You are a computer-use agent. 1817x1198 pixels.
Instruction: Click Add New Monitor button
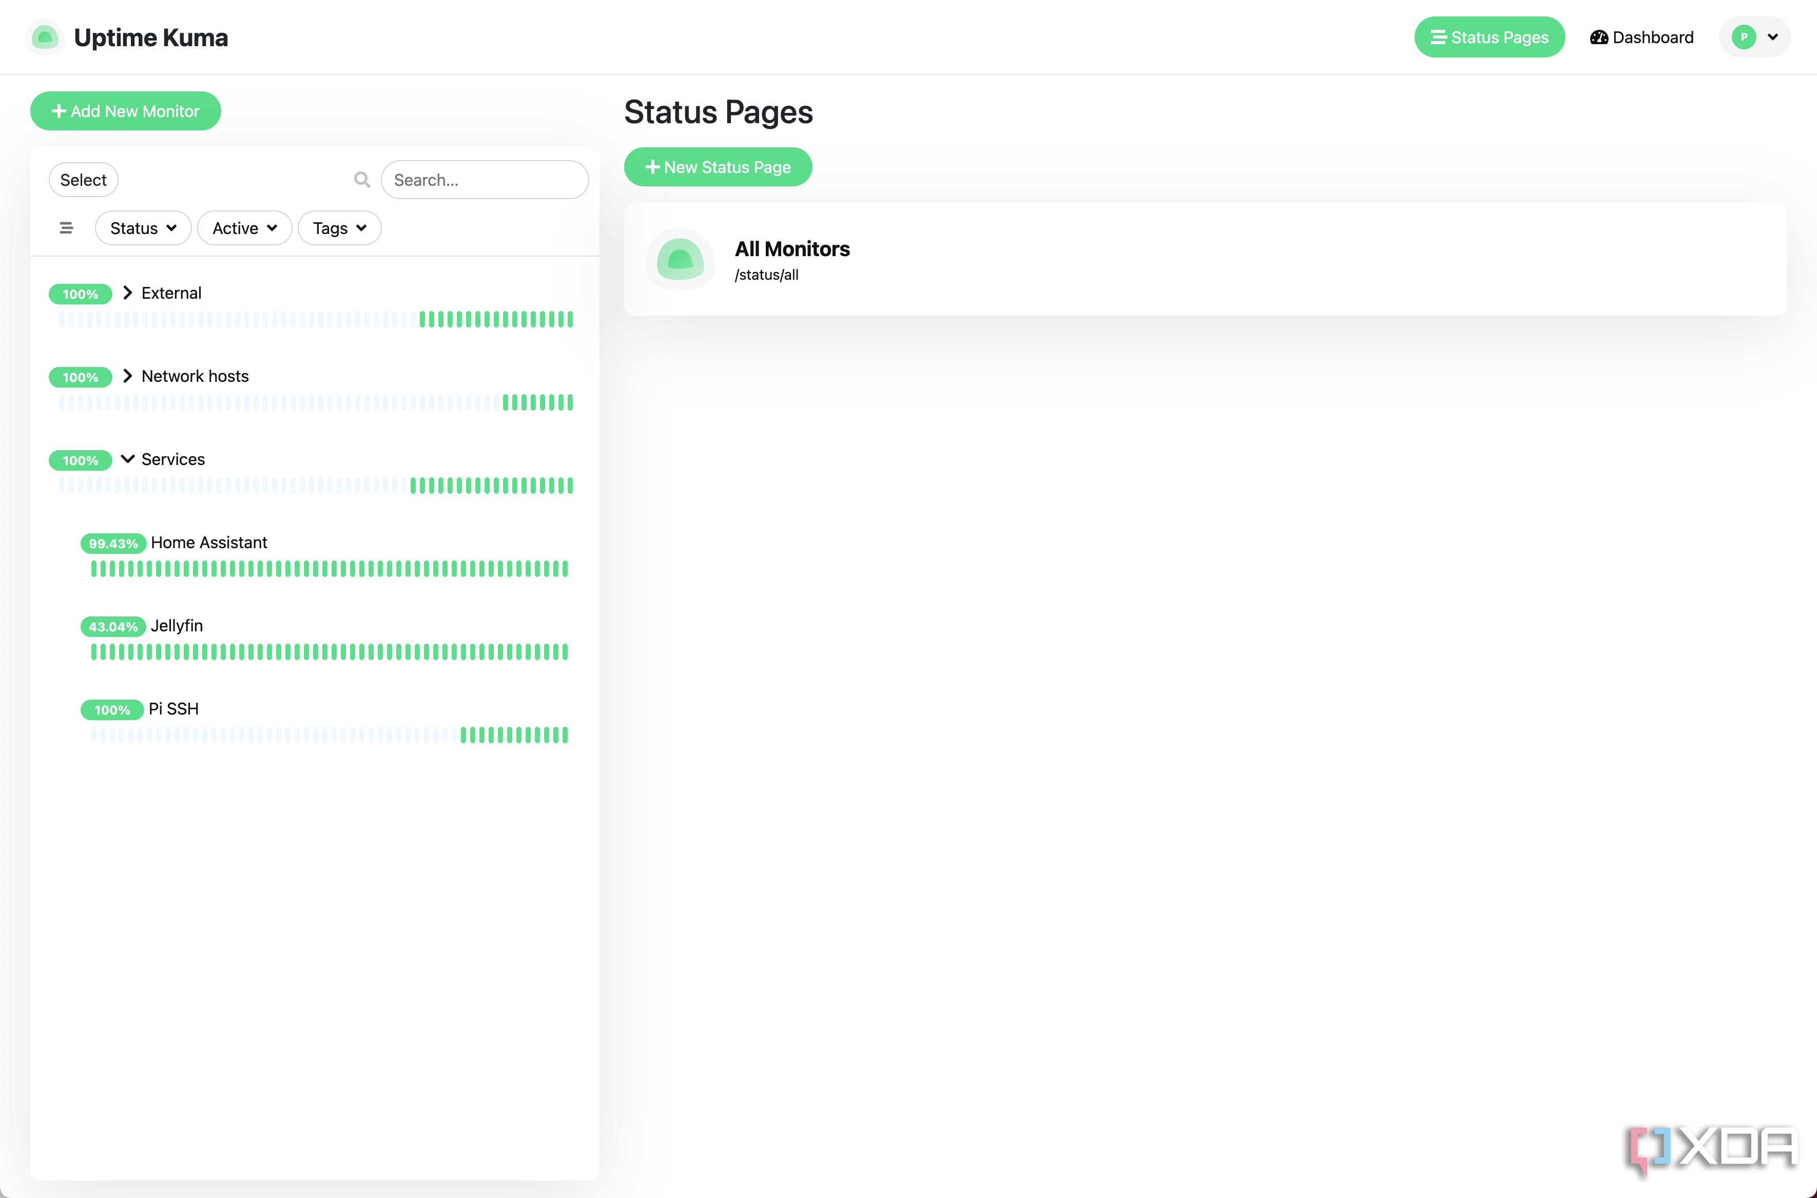(125, 111)
